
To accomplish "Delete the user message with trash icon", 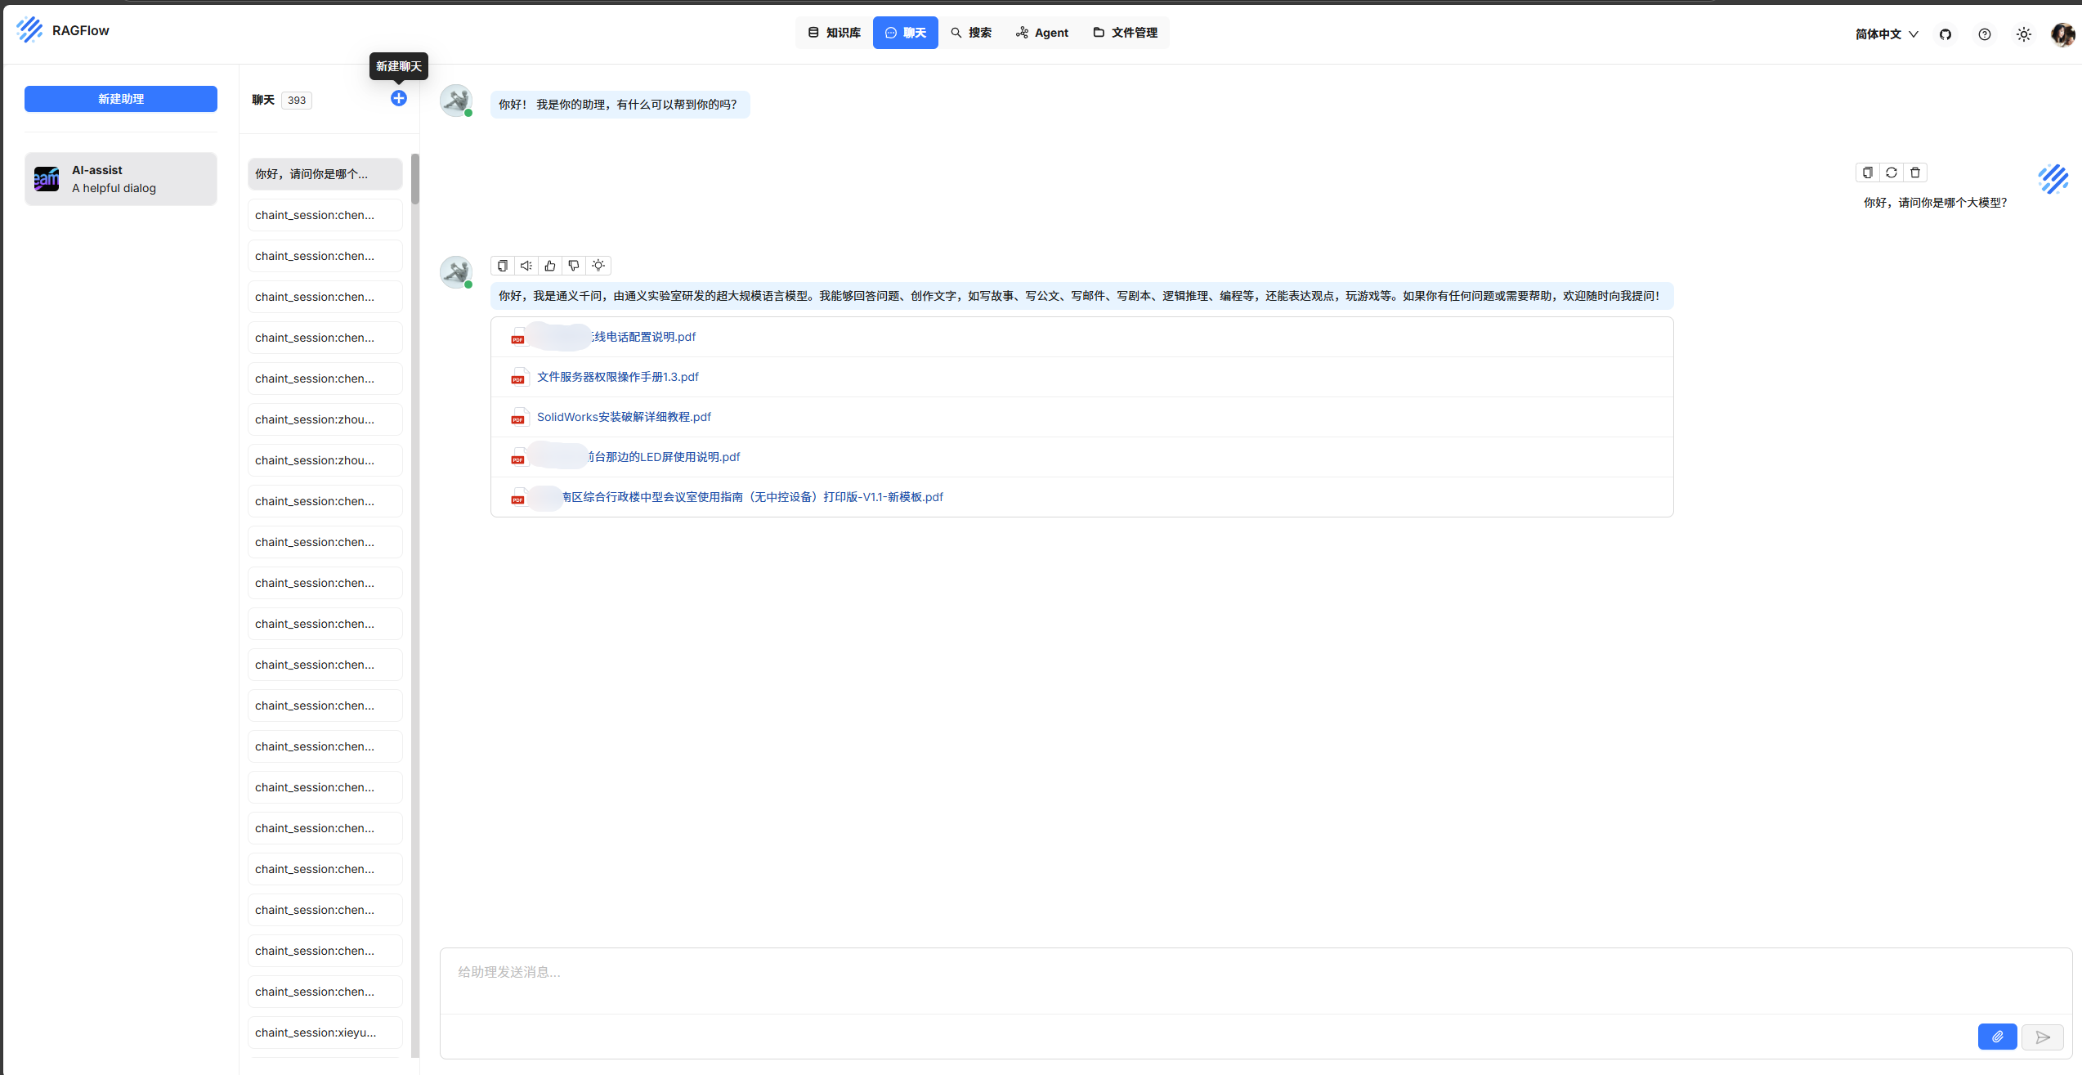I will coord(1915,172).
